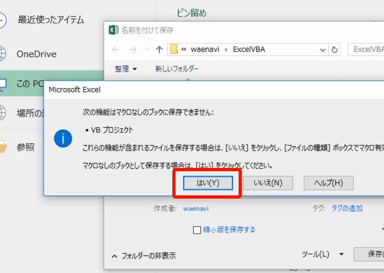Click the blue information icon in message box
The image size is (384, 273).
click(63, 138)
